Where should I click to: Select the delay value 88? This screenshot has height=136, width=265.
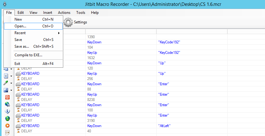(x=89, y=89)
